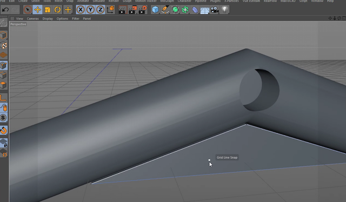Expand the viewport Filter menu
Image resolution: width=346 pixels, height=202 pixels.
point(76,19)
